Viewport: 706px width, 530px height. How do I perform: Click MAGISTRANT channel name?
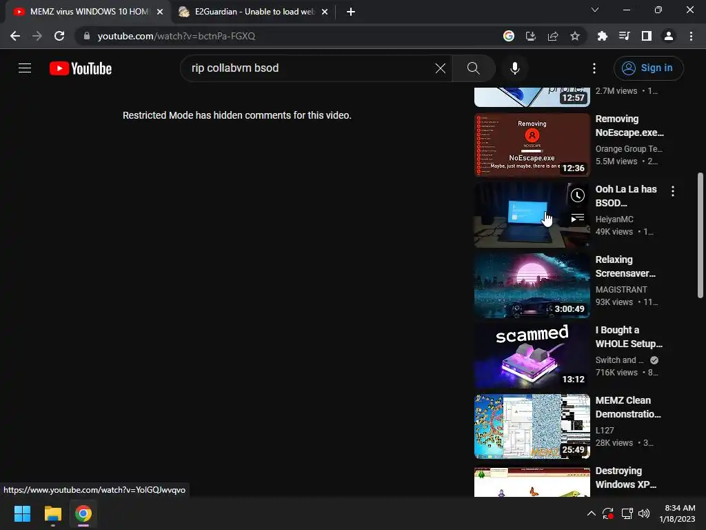(x=621, y=289)
